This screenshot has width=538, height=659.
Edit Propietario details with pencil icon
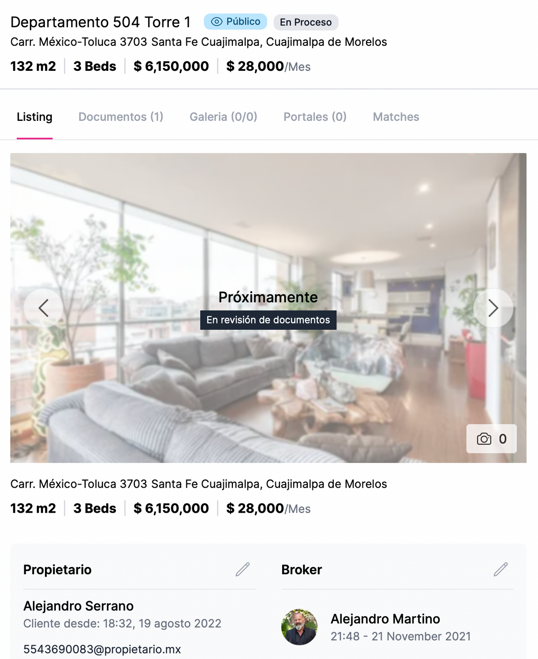pos(243,569)
